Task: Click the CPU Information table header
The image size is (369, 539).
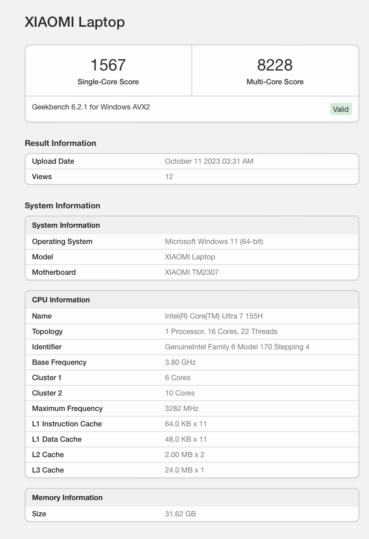Action: (x=61, y=300)
